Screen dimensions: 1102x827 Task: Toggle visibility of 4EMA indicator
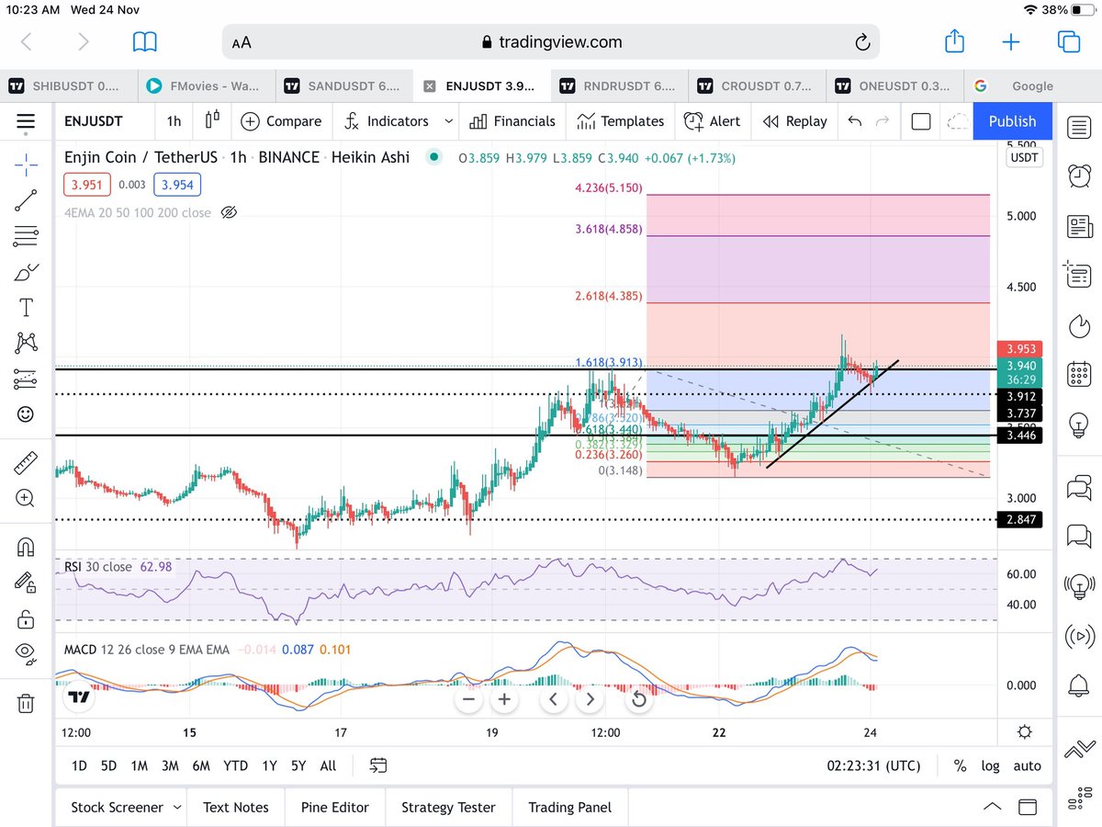230,212
